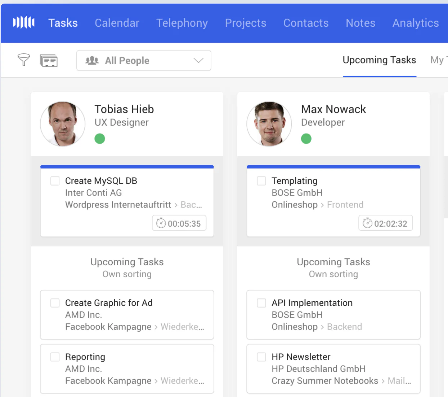Click the stopwatch timer on Templating task

pos(368,223)
